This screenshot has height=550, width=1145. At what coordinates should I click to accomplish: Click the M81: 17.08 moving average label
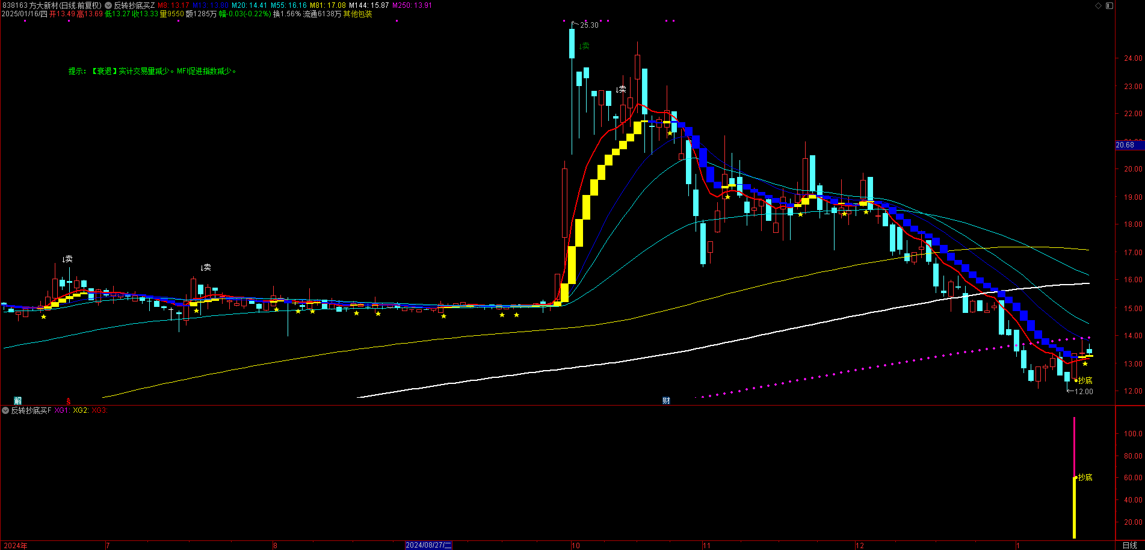328,5
